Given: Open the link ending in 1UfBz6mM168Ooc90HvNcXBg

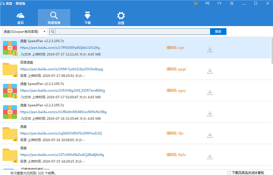Looking at the screenshot, I should click(x=63, y=112).
